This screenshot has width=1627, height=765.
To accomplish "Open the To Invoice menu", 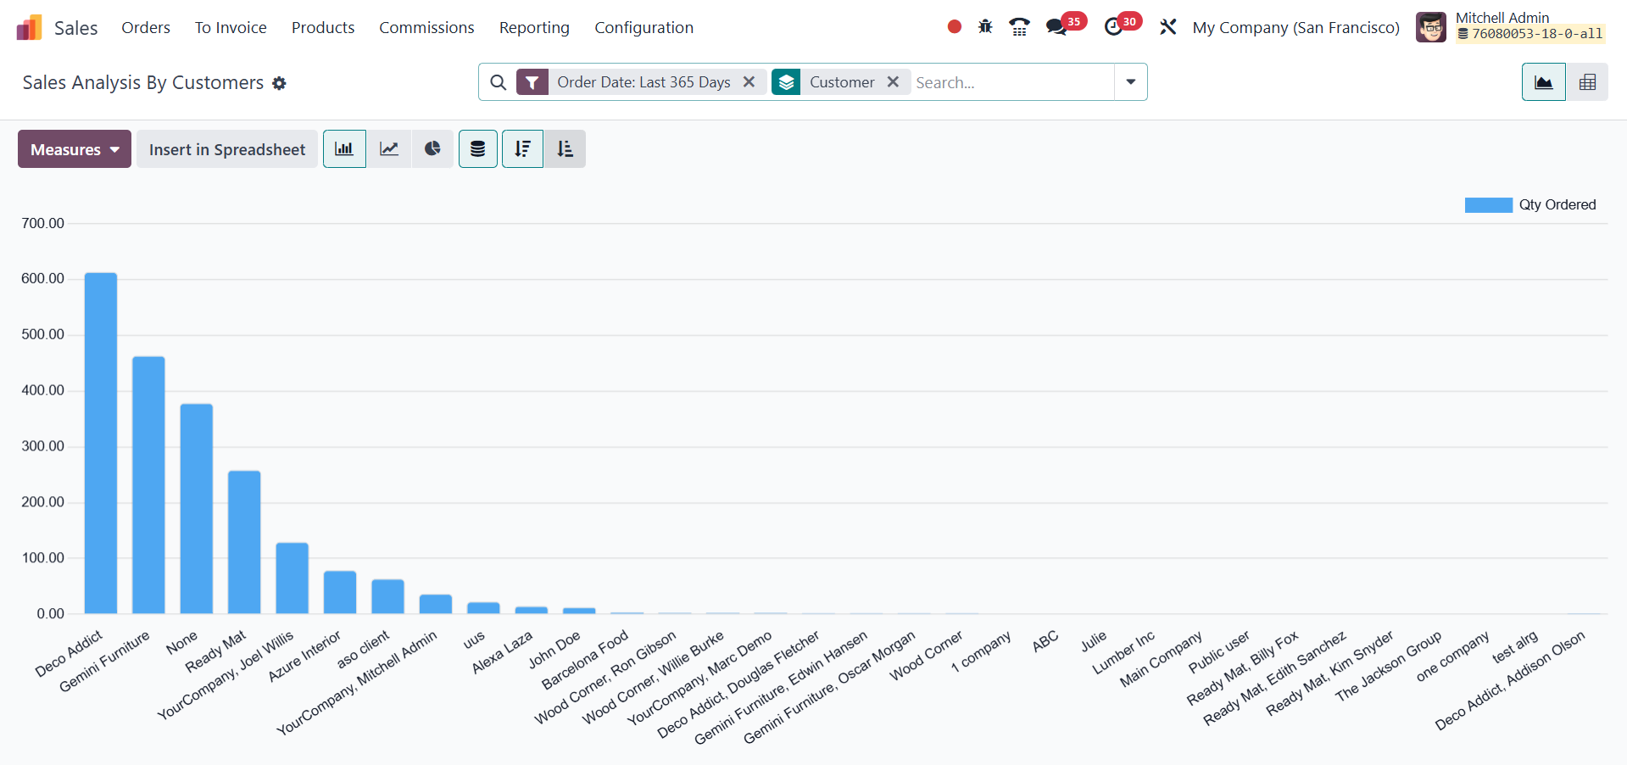I will (231, 28).
